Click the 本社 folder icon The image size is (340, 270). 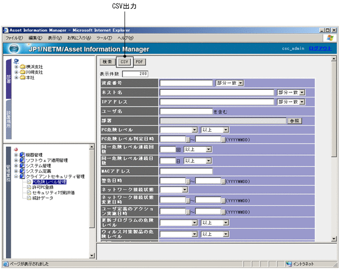(x=23, y=77)
